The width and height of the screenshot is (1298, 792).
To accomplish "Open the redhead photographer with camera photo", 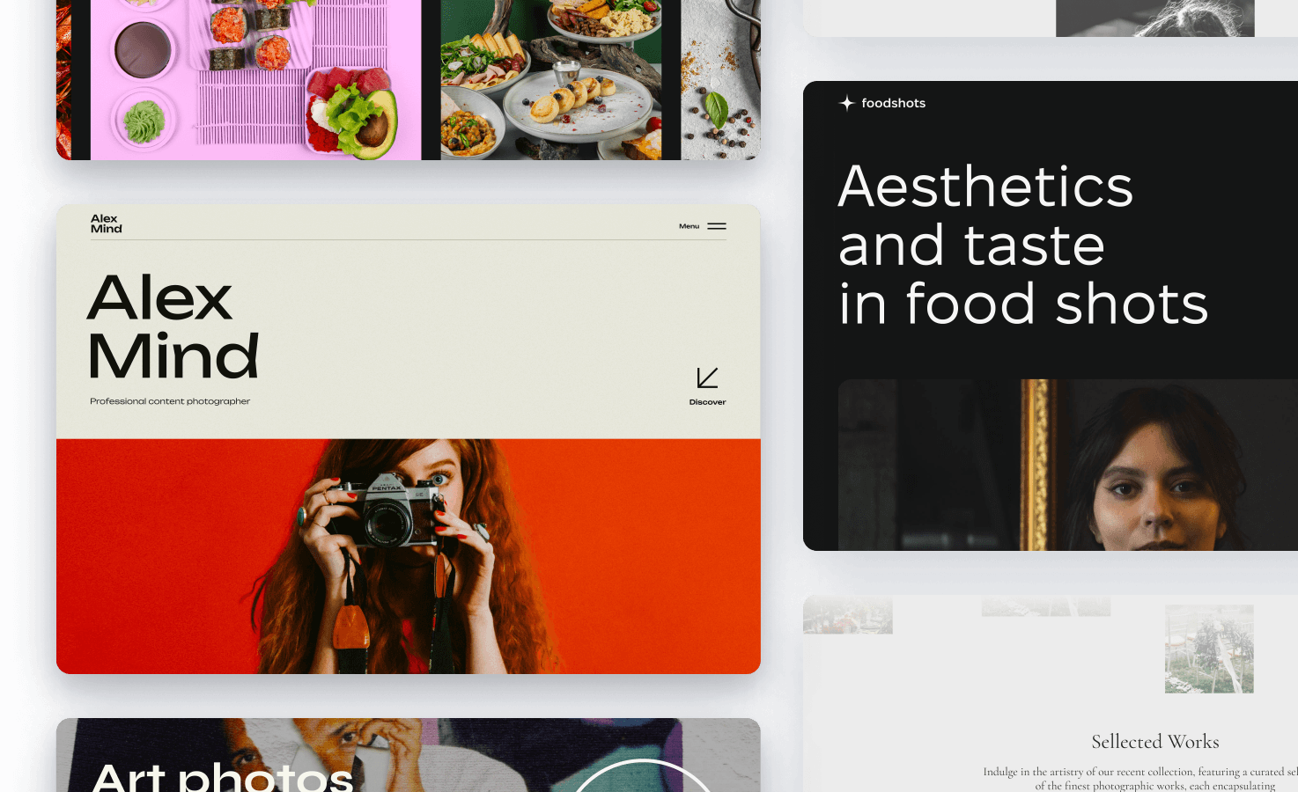I will tap(409, 556).
